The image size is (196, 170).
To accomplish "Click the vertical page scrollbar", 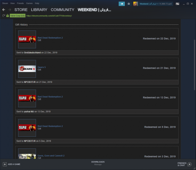I will (x=194, y=65).
